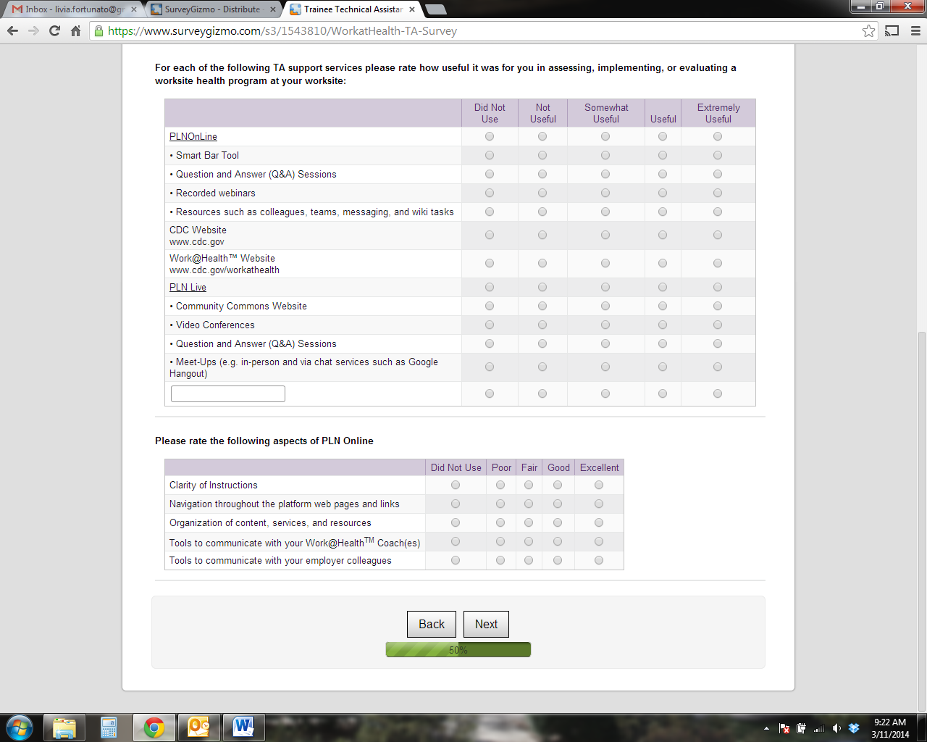Select the Trainee Technical Assistance tab
The height and width of the screenshot is (742, 927).
[351, 9]
